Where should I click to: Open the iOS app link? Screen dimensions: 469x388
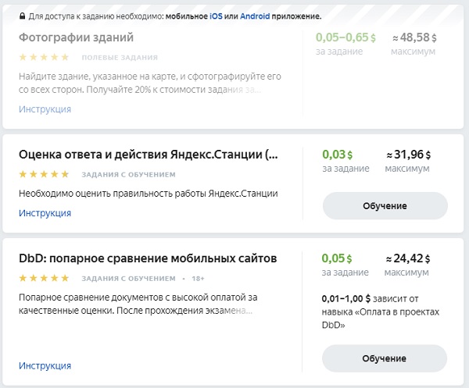click(216, 16)
